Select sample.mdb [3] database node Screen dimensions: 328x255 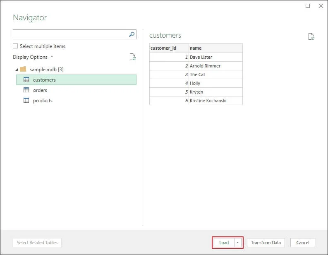[46, 69]
